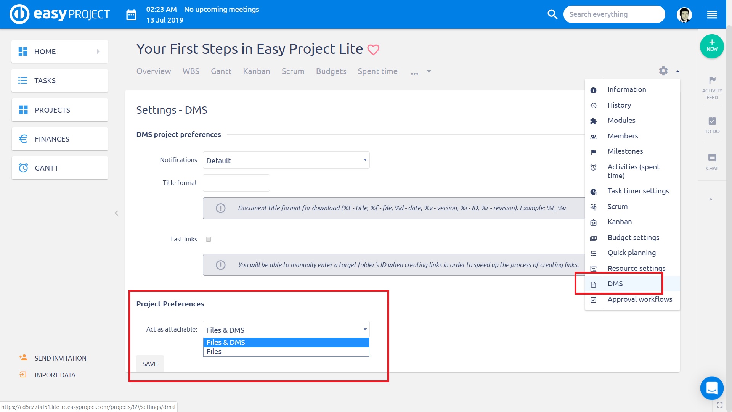Click the SAVE button
The width and height of the screenshot is (732, 412).
click(x=149, y=364)
